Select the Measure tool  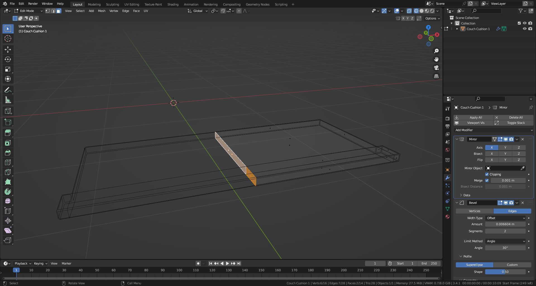coord(8,100)
